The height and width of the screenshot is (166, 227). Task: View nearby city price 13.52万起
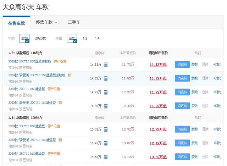tap(158, 157)
